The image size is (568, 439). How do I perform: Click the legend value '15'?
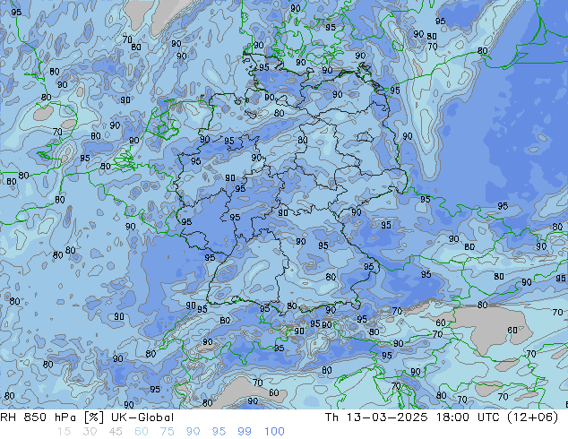point(64,432)
